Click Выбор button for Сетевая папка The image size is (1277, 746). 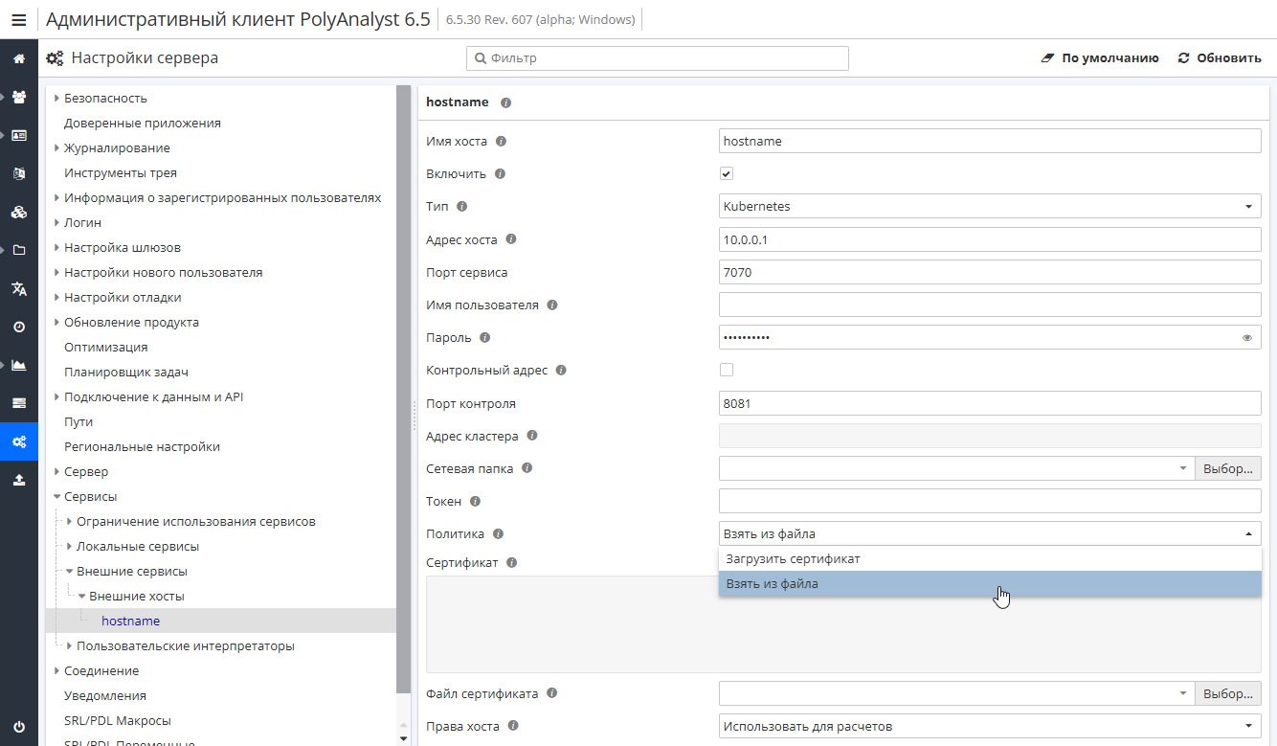1228,468
